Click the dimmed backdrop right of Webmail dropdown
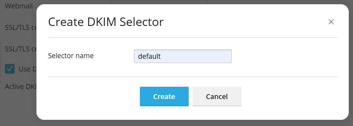This screenshot has height=126, width=353. (x=279, y=2)
